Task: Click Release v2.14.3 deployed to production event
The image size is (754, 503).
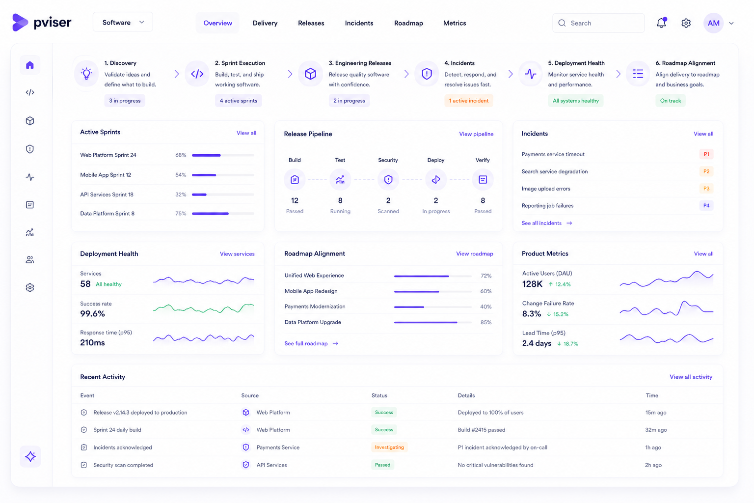Action: 140,413
